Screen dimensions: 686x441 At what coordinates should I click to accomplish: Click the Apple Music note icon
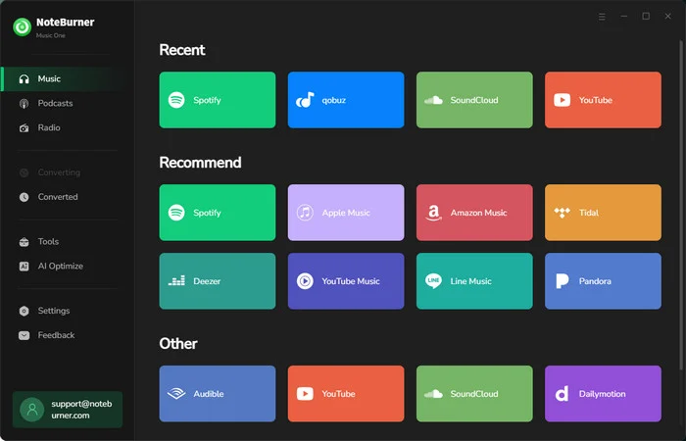(305, 213)
